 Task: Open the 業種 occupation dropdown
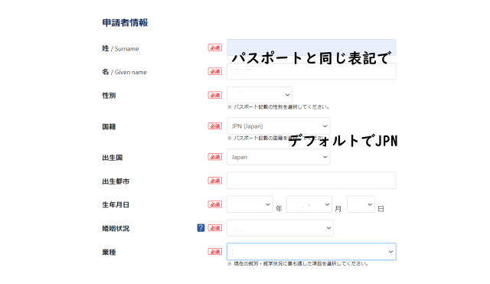click(312, 252)
